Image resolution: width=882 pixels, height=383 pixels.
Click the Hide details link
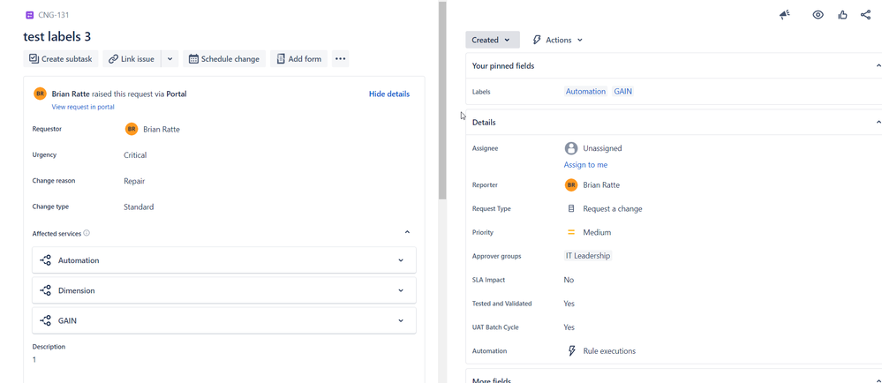[x=389, y=94]
